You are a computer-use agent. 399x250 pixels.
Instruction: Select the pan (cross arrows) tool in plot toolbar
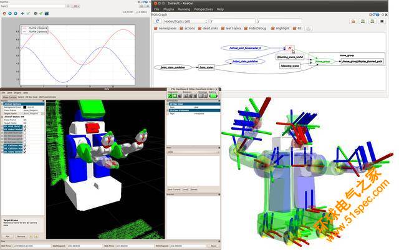point(22,13)
